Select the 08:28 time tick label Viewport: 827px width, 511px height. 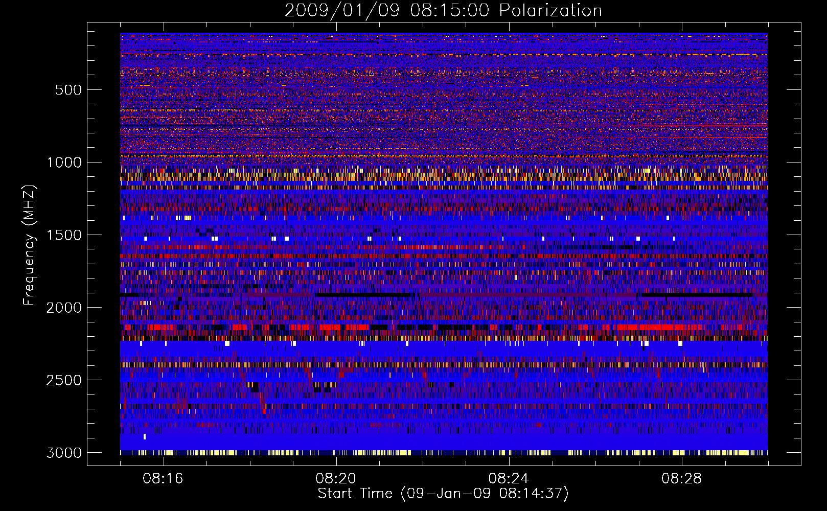click(x=681, y=479)
